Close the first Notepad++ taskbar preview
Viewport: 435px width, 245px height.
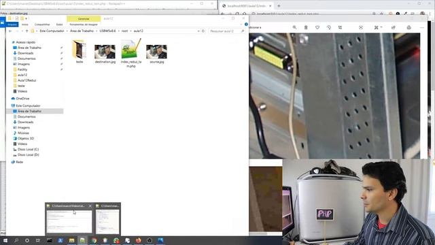click(90, 206)
